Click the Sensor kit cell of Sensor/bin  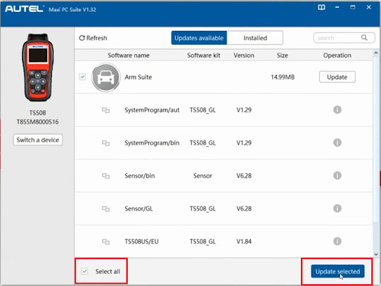[202, 176]
